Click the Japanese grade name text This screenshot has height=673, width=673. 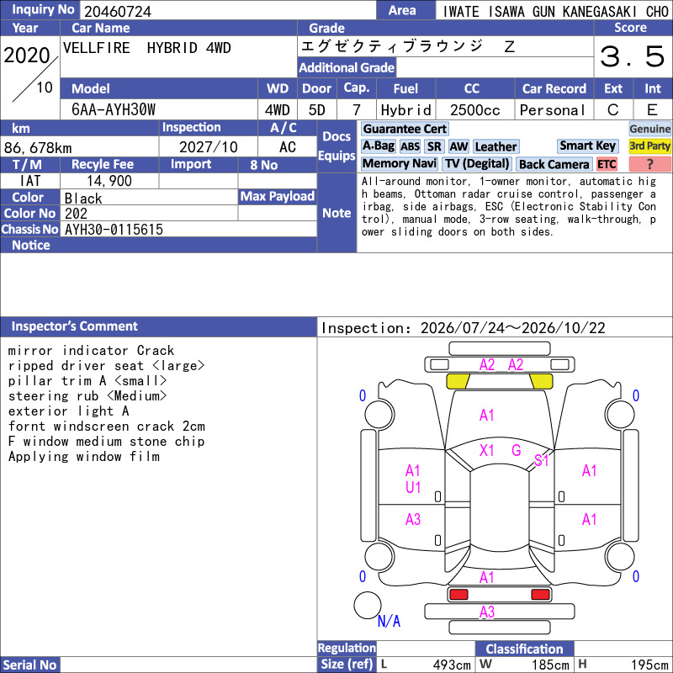click(408, 46)
